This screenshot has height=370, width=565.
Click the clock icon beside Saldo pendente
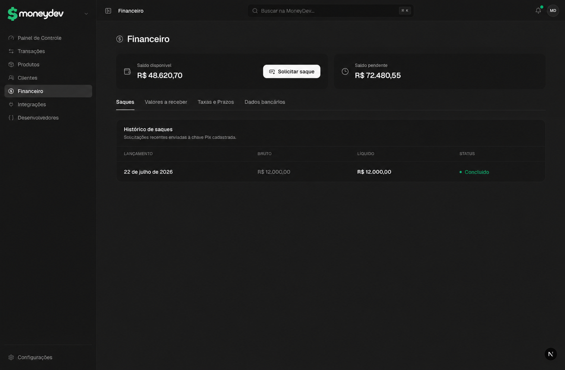[x=345, y=71]
